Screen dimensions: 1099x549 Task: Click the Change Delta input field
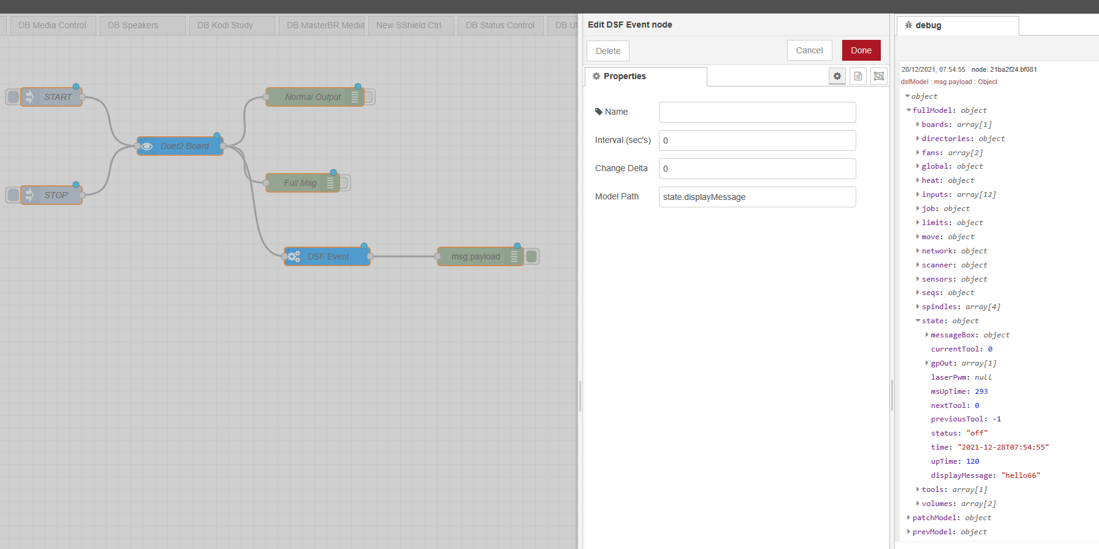(x=758, y=169)
